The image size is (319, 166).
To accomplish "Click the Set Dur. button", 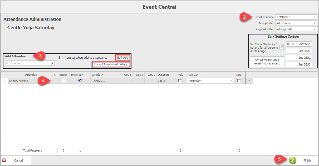I will (x=305, y=44).
